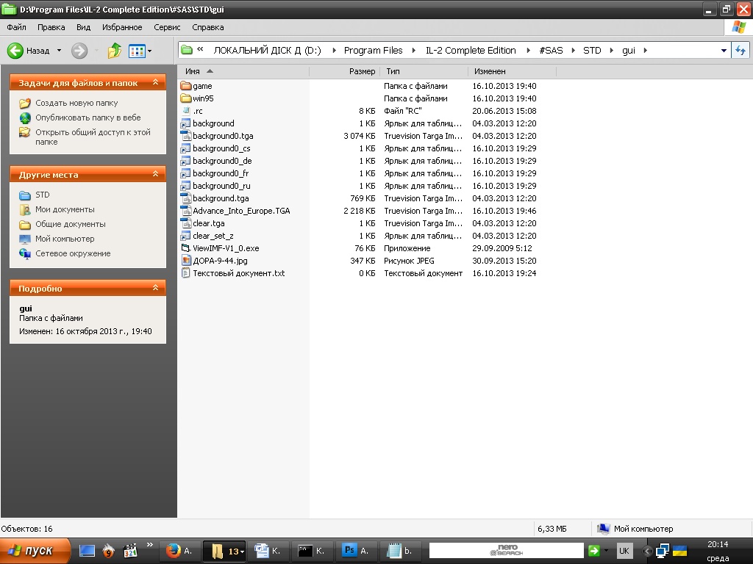Viewport: 753px width, 564px height.
Task: Select the background0.tga file icon
Action: [x=186, y=136]
